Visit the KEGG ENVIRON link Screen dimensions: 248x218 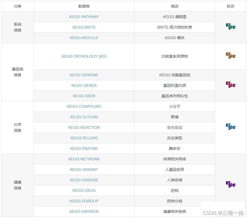84,212
